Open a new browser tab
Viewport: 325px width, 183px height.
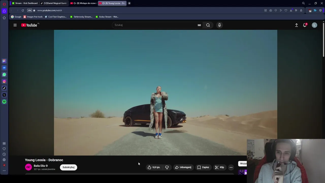(x=129, y=3)
